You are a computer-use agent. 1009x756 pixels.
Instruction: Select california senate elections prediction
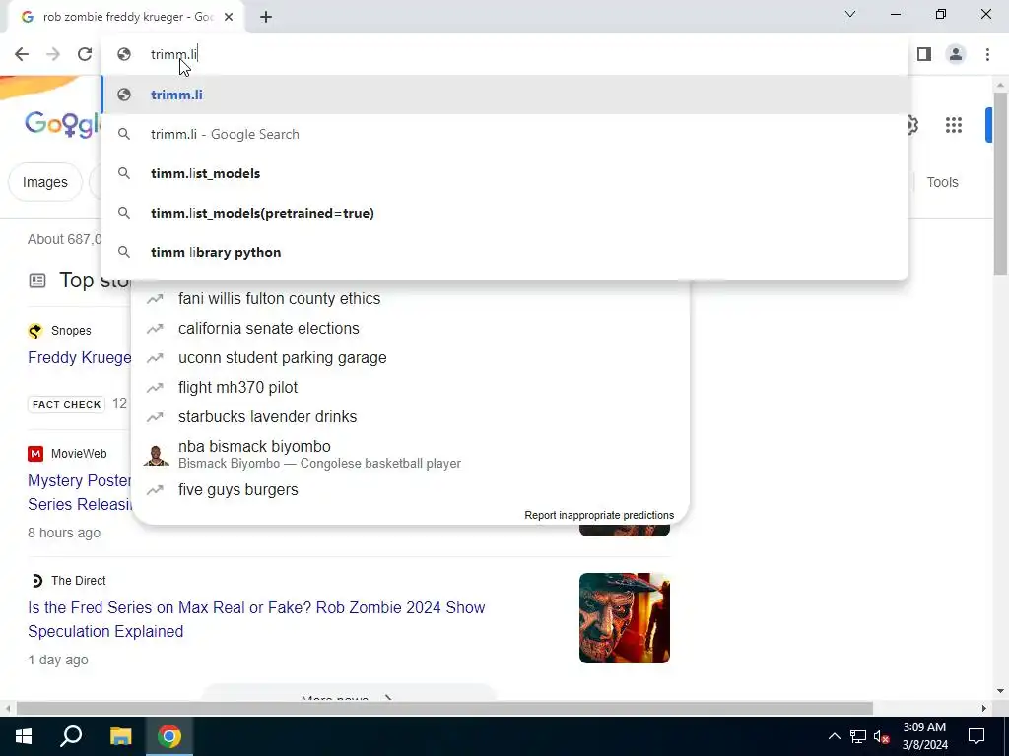click(410, 329)
